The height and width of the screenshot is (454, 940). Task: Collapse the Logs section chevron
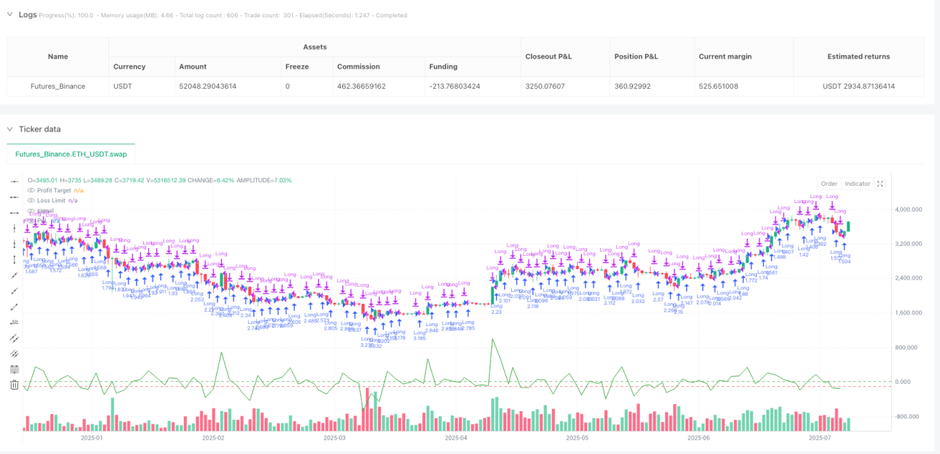coord(10,14)
